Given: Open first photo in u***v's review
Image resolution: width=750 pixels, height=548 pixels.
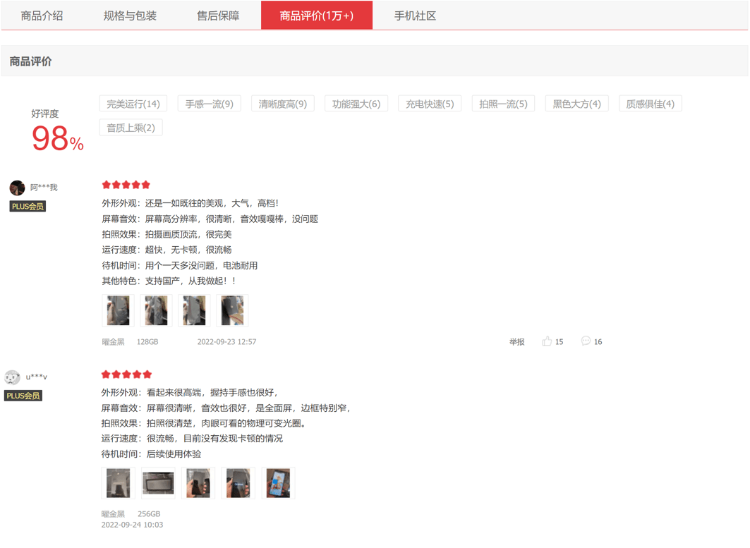Looking at the screenshot, I should pos(118,483).
